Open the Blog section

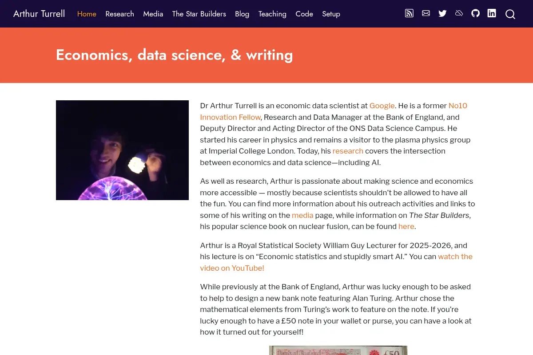coord(242,14)
